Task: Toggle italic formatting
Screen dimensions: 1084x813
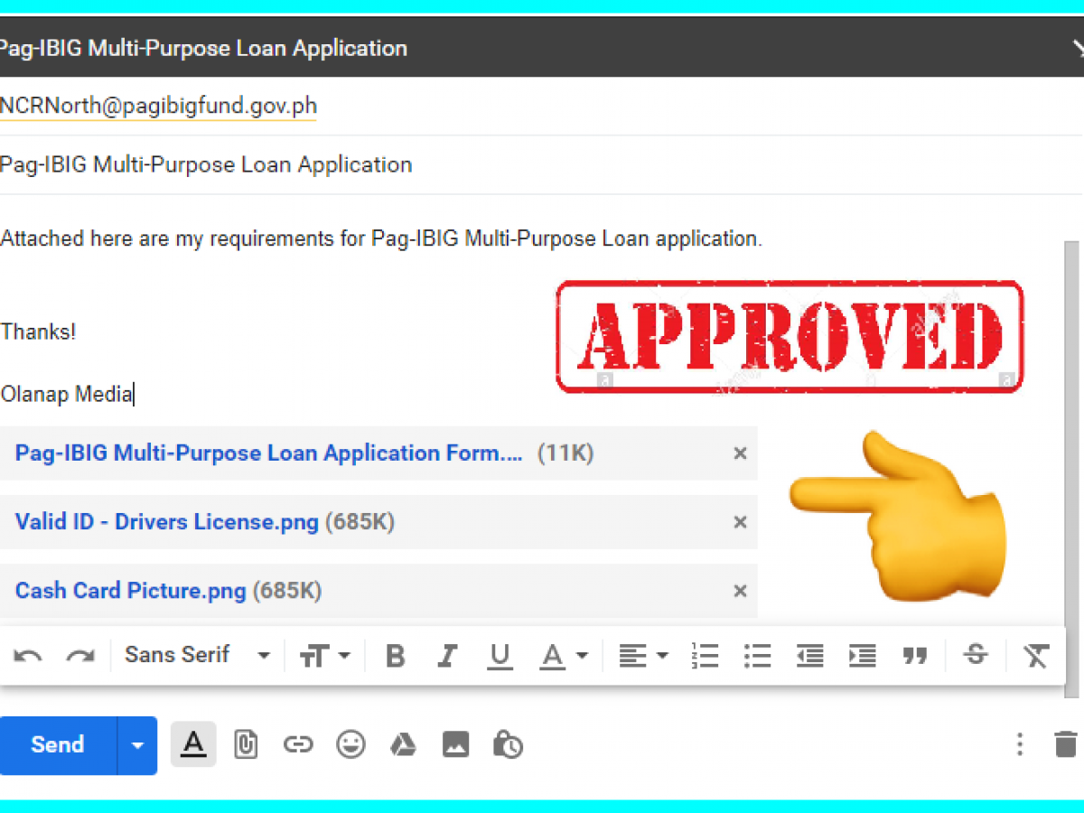Action: 446,656
